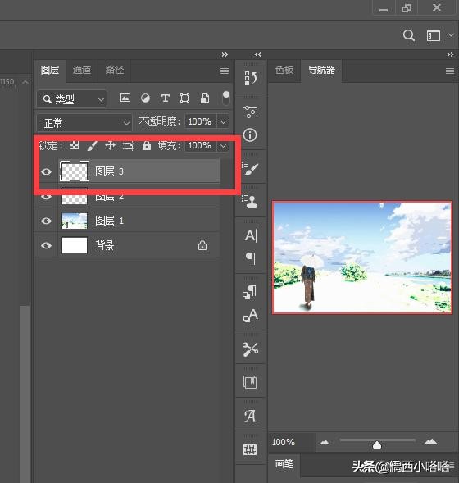Open the Layers panel flyout menu

click(x=225, y=71)
